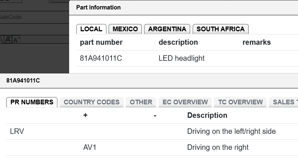Click the LED headlight description cell
Viewport: 298px width, 168px height.
[181, 58]
